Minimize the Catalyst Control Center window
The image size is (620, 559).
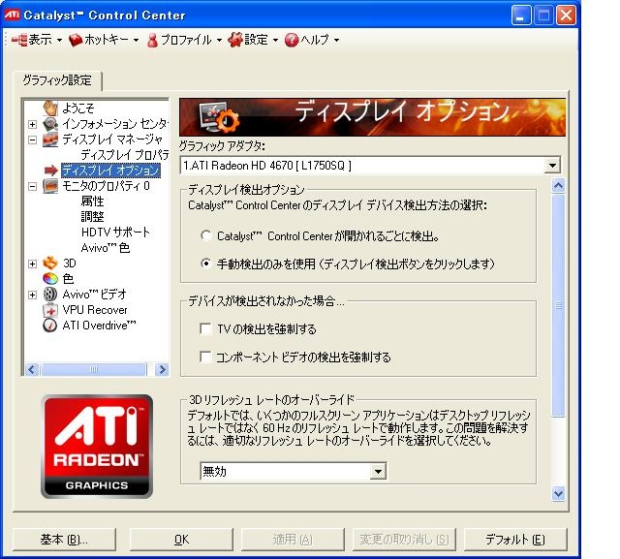point(521,16)
